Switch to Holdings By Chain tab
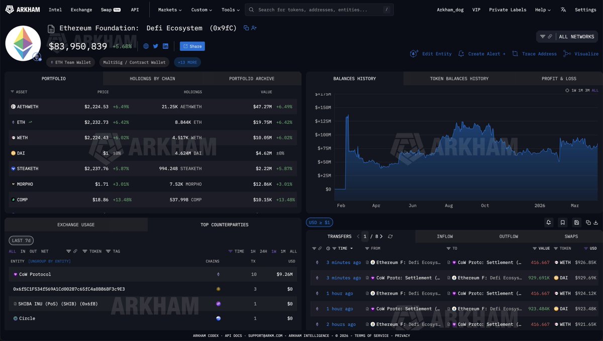603x341 pixels. pos(152,78)
